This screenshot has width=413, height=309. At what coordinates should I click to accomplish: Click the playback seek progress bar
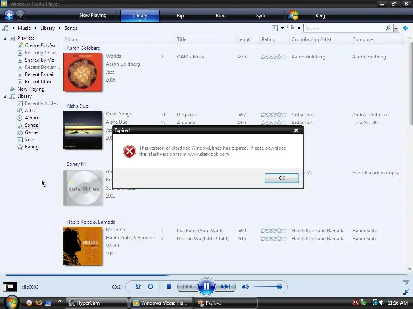(206, 275)
